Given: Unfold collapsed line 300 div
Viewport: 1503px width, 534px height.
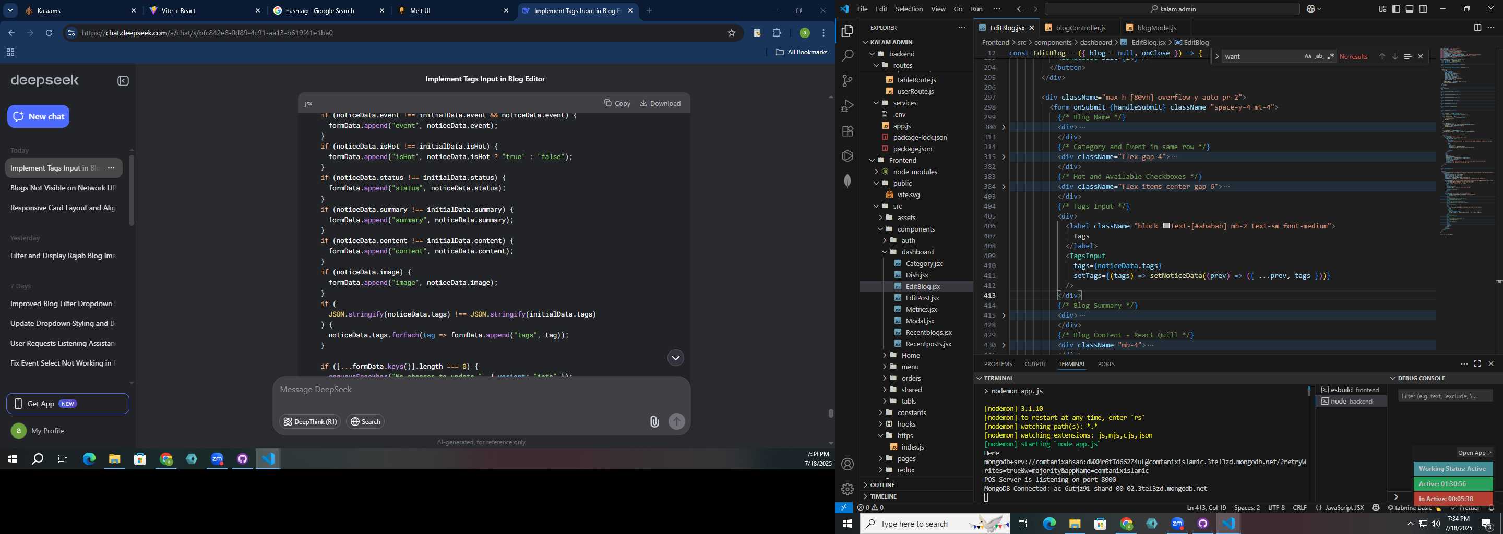Looking at the screenshot, I should click(x=1004, y=127).
